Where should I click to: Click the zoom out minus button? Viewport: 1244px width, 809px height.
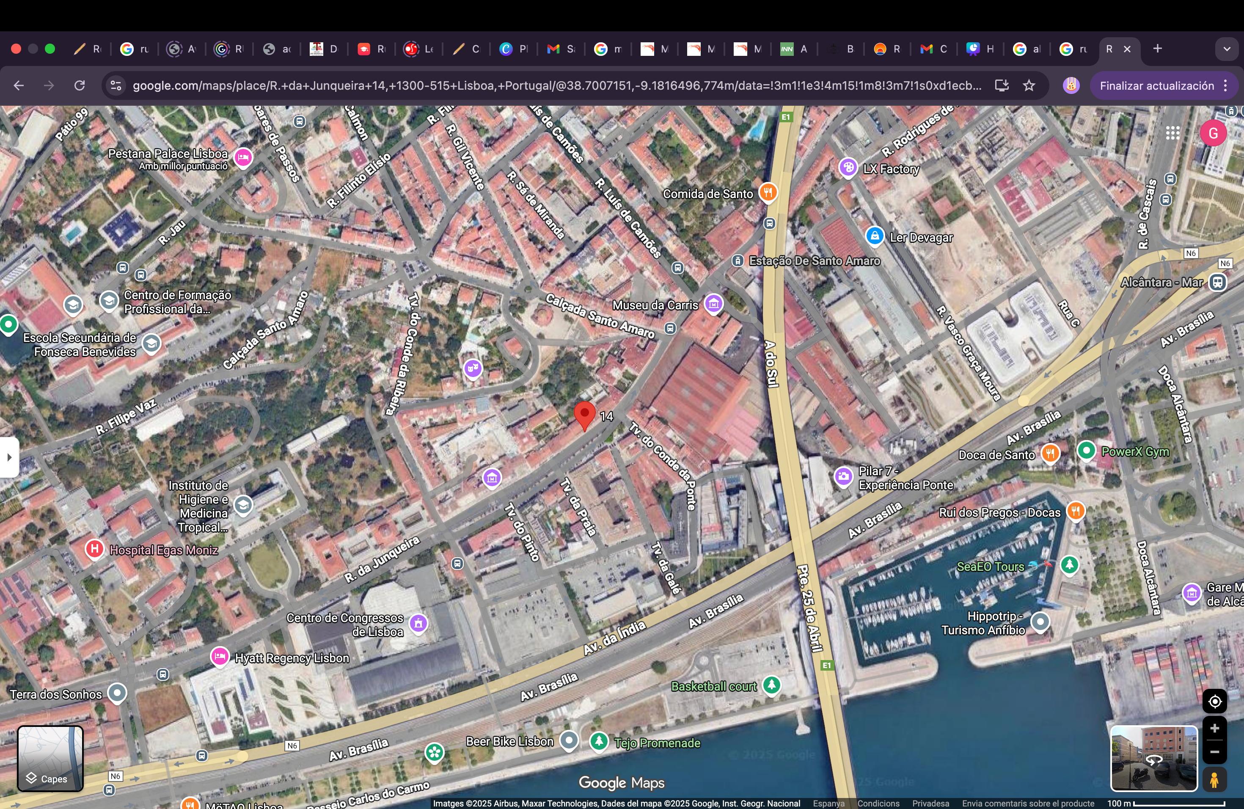pos(1214,751)
